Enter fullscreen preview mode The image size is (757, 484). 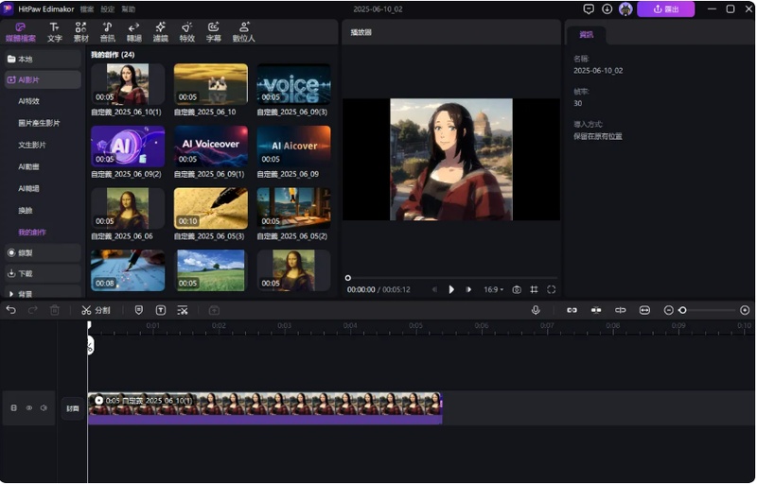click(552, 289)
